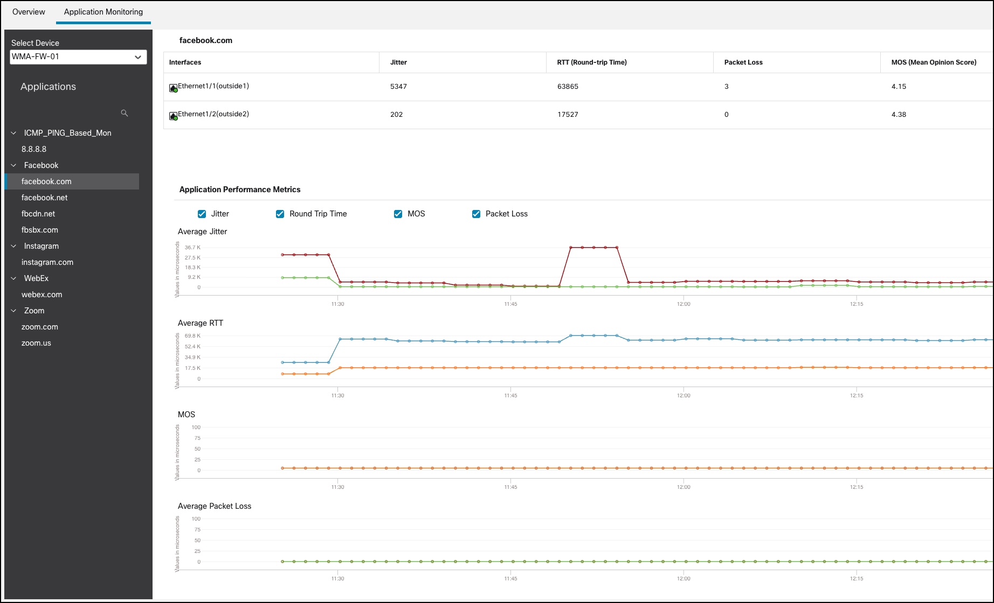Collapse the ICMP_PING_Based_Mon group
Image resolution: width=994 pixels, height=603 pixels.
point(14,133)
